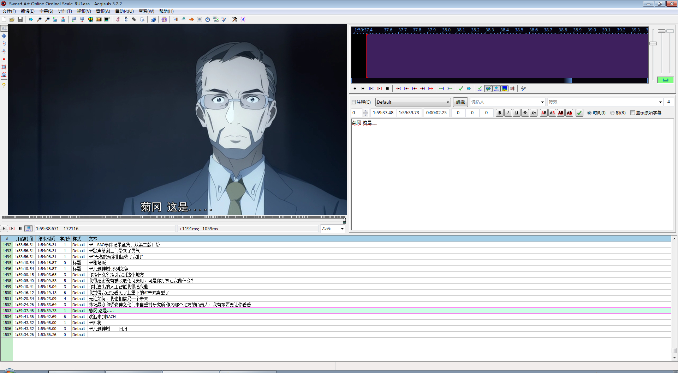Open the Automation scripts gear icon
Screen dimensions: 678x373
[x=153, y=19]
